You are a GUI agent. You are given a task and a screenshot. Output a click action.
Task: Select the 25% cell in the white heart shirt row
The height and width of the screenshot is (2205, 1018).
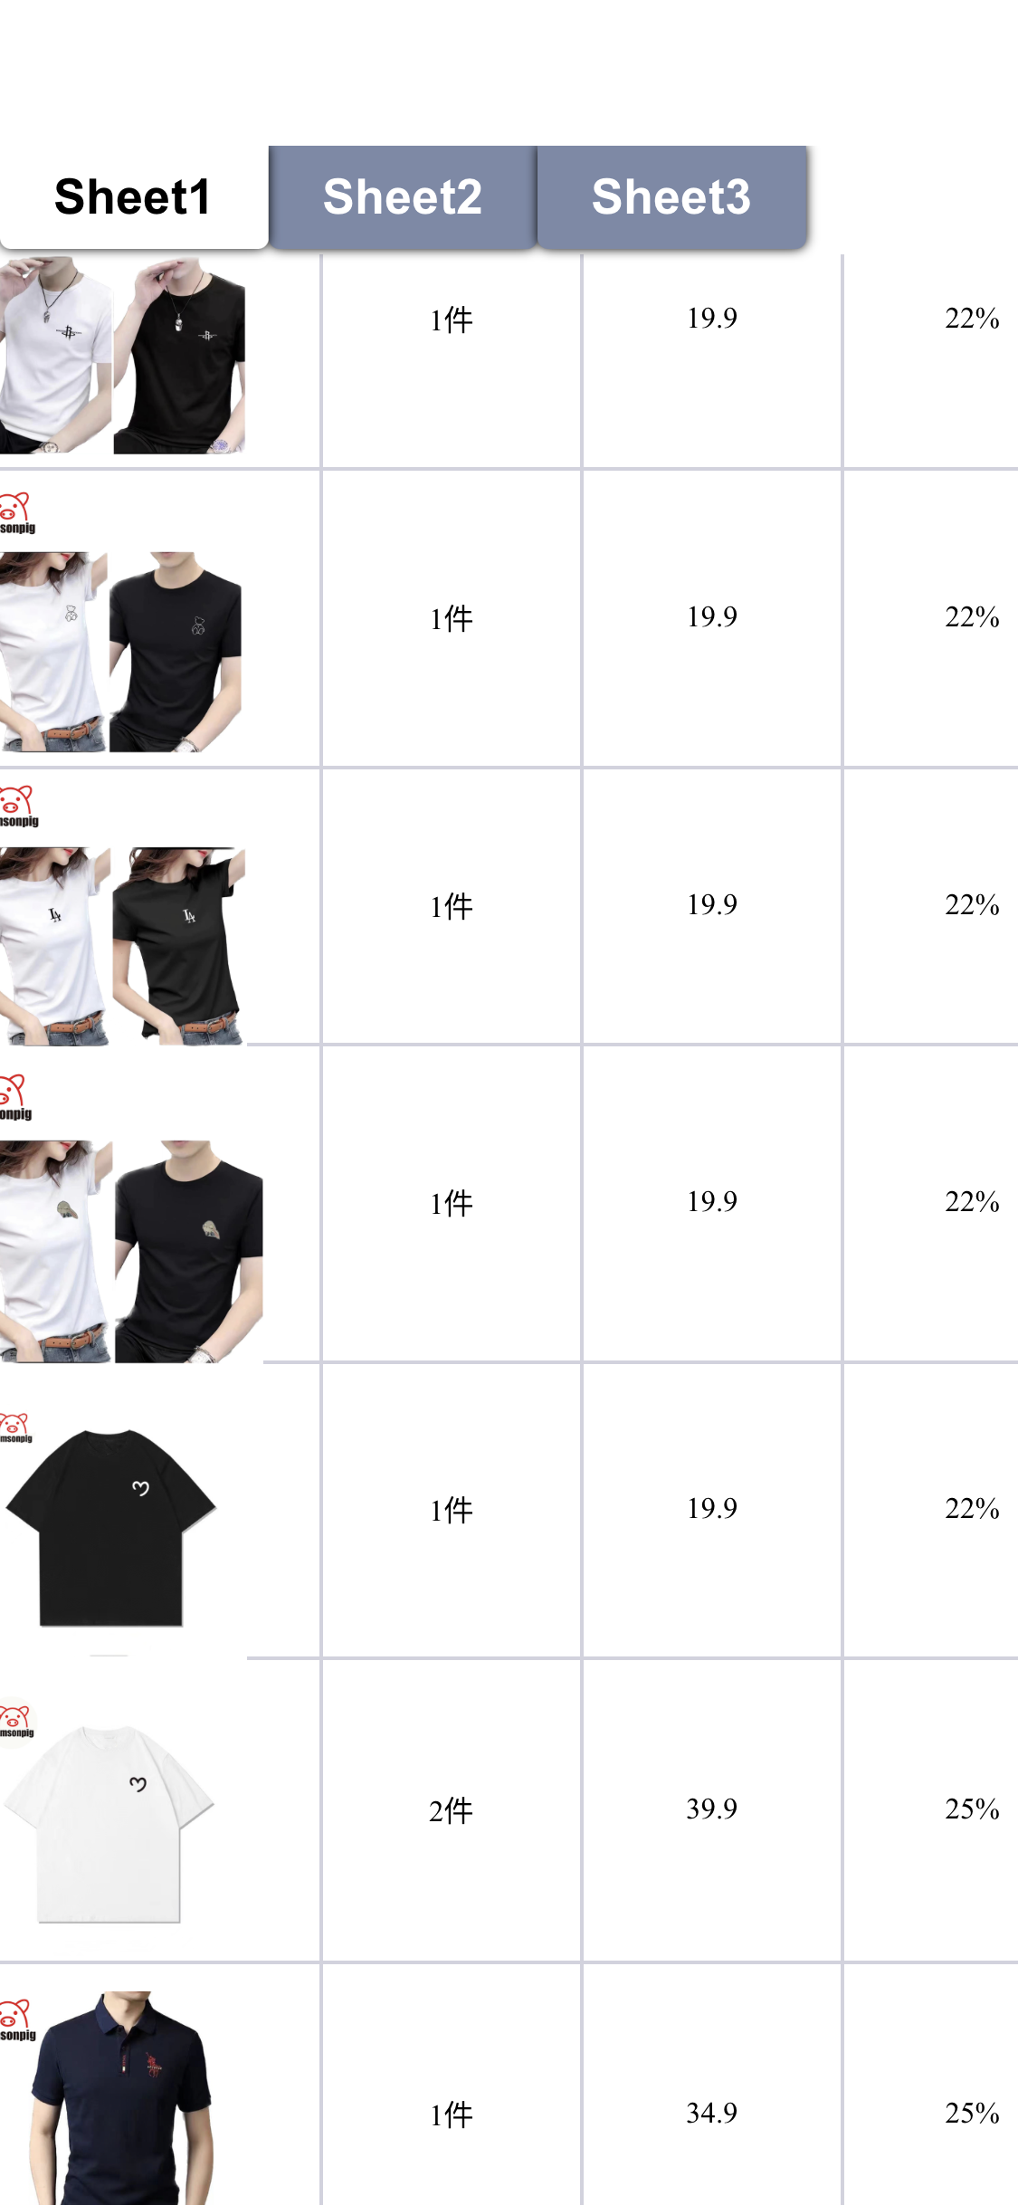pyautogui.click(x=931, y=1810)
